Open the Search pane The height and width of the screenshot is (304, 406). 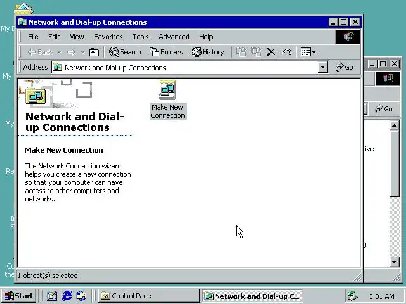point(126,52)
